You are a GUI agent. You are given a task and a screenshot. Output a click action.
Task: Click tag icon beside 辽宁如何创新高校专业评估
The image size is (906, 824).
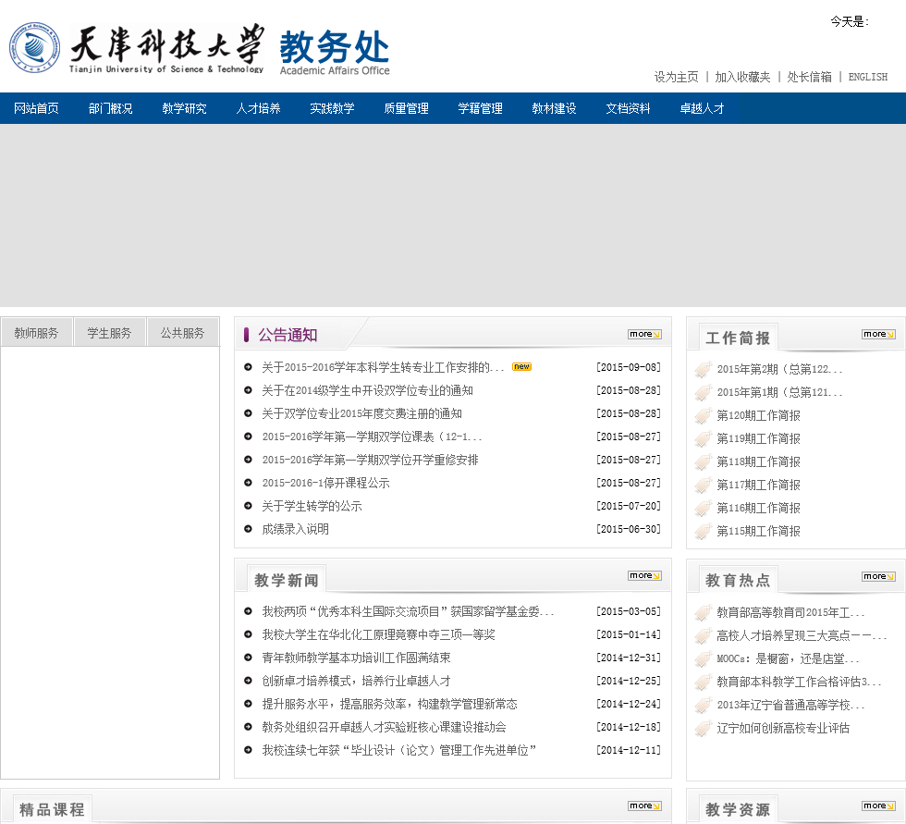click(x=703, y=729)
